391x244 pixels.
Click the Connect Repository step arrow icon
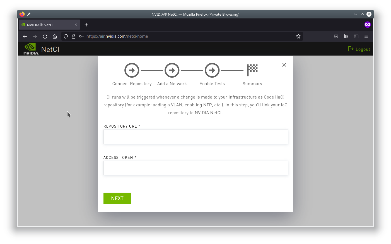pos(132,70)
